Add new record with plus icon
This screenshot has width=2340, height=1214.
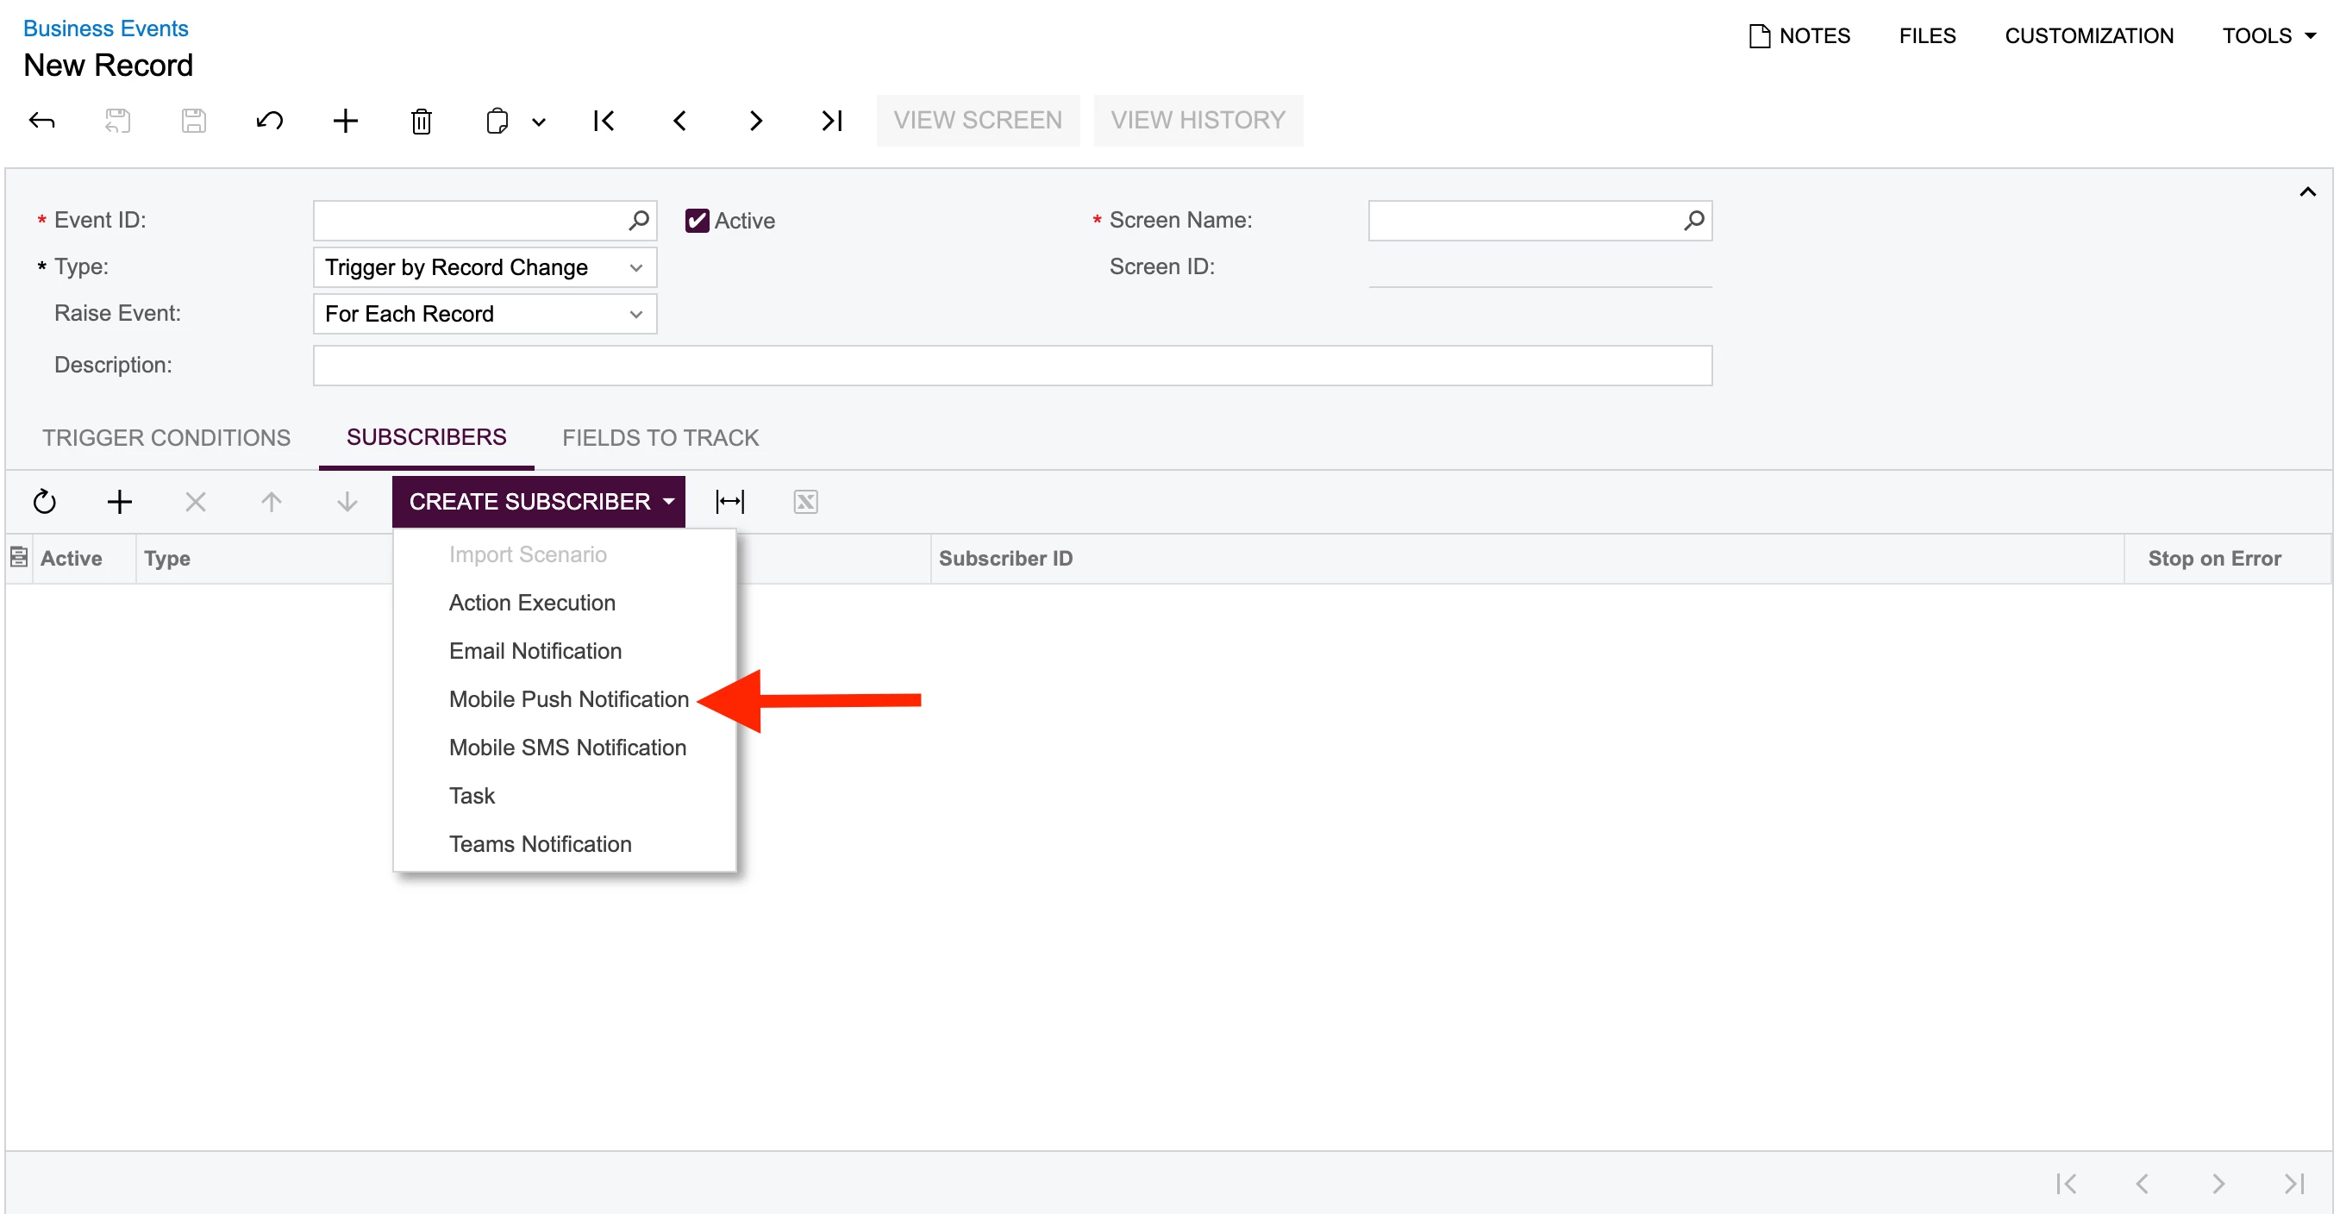click(x=345, y=121)
